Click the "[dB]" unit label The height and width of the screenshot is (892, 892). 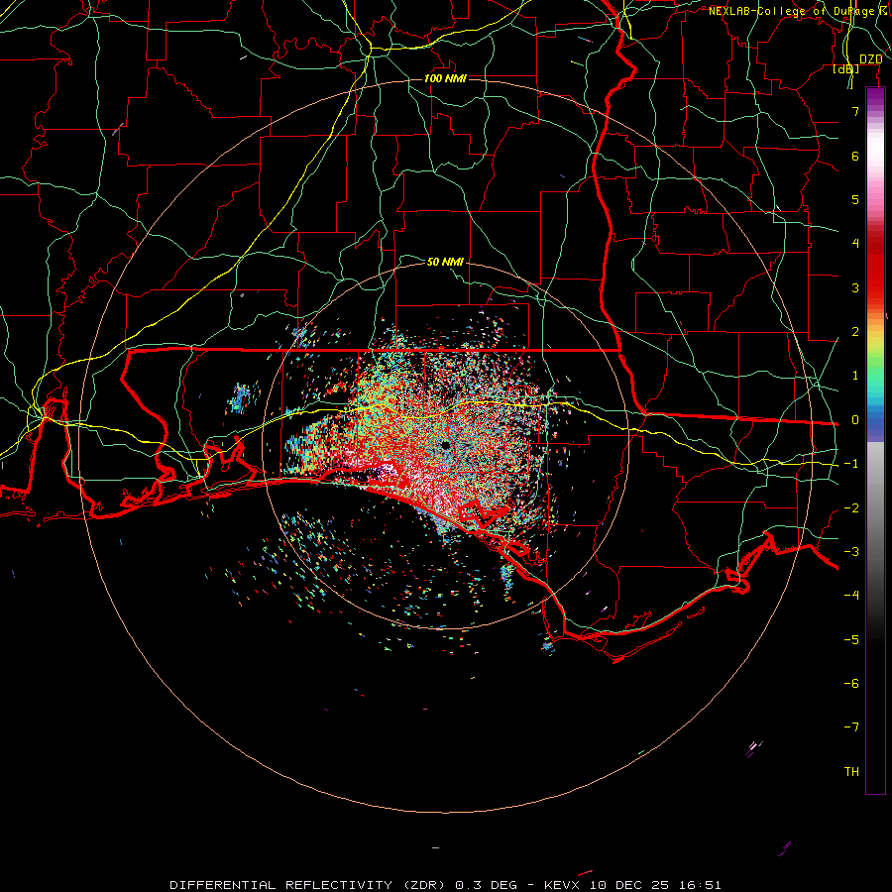[846, 68]
